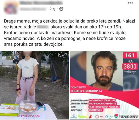139x120 pixels.
Task: Open the blurred profile avatar picture
Action: 11,7
